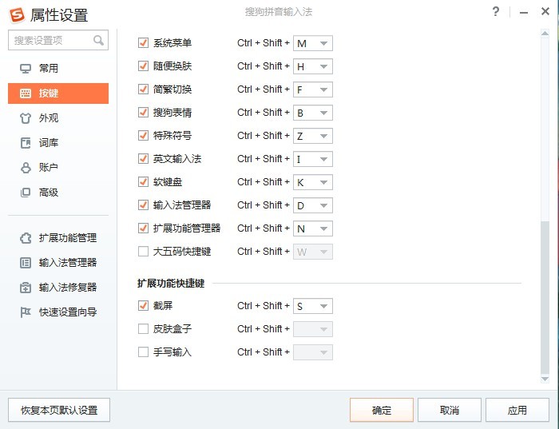This screenshot has height=429, width=559.
Task: Enable the 大五码快捷键 checkbox
Action: (x=143, y=252)
